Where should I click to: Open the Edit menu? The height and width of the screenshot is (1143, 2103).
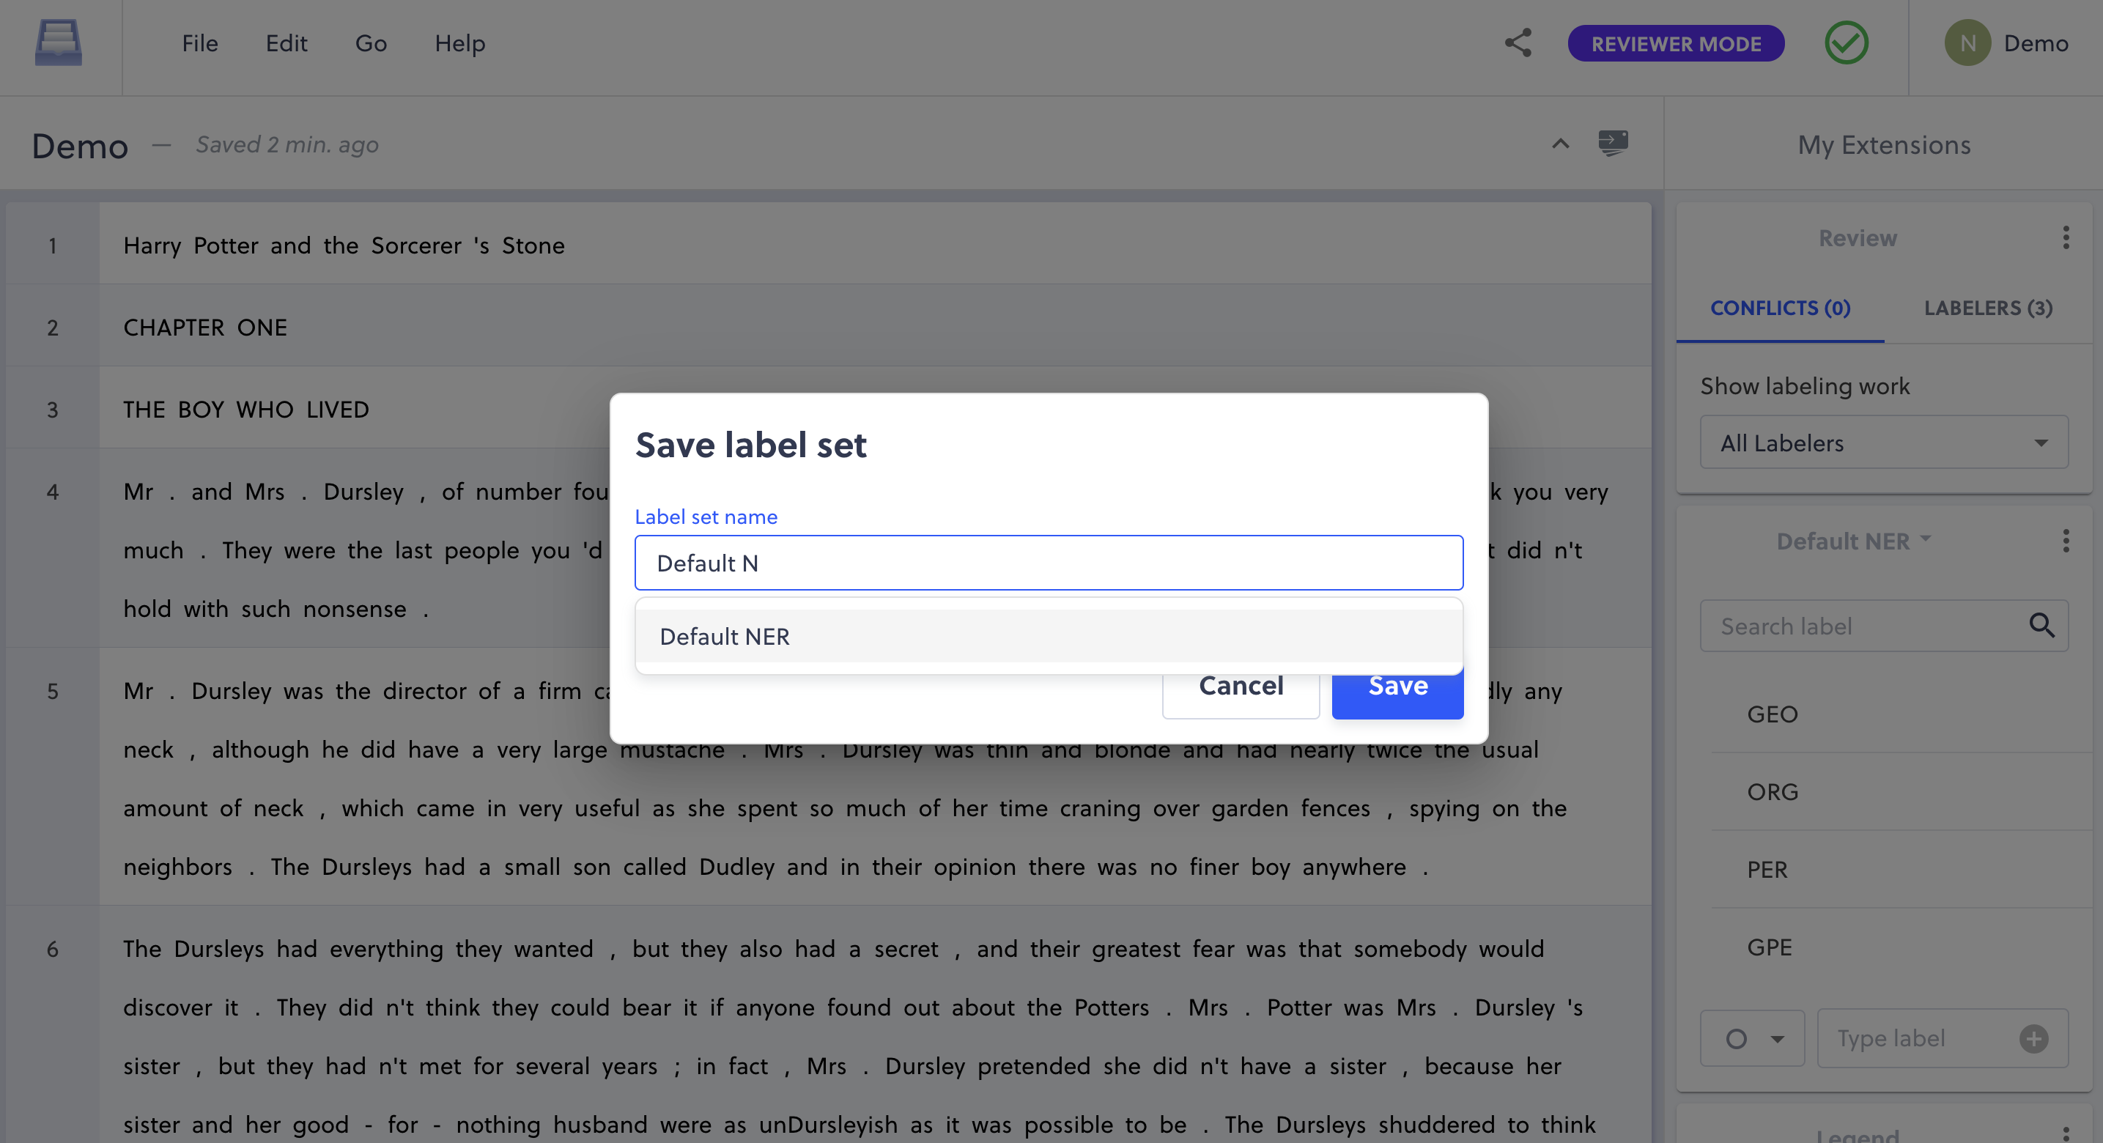pyautogui.click(x=287, y=43)
